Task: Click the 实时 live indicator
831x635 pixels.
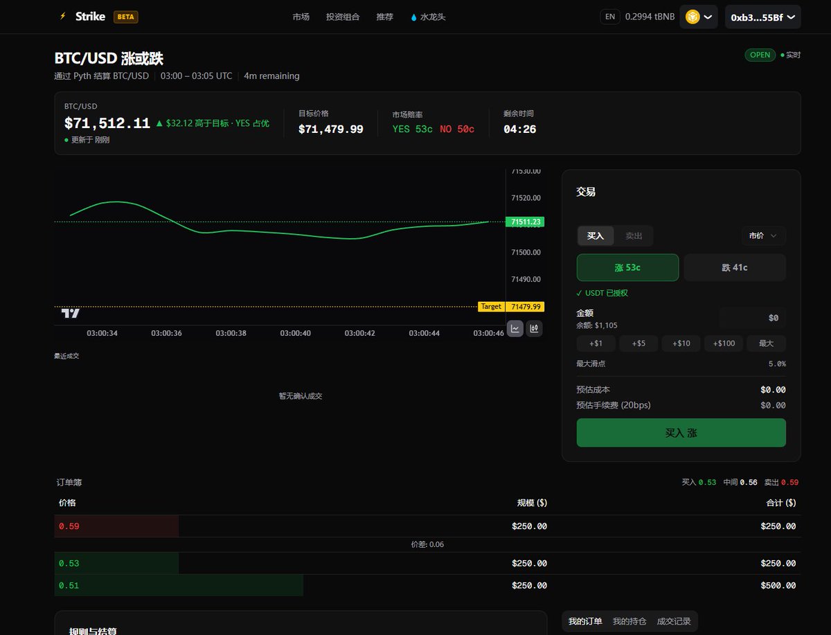Action: [x=790, y=55]
